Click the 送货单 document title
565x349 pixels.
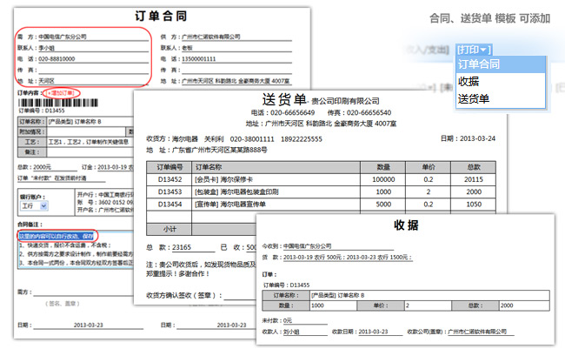click(284, 99)
